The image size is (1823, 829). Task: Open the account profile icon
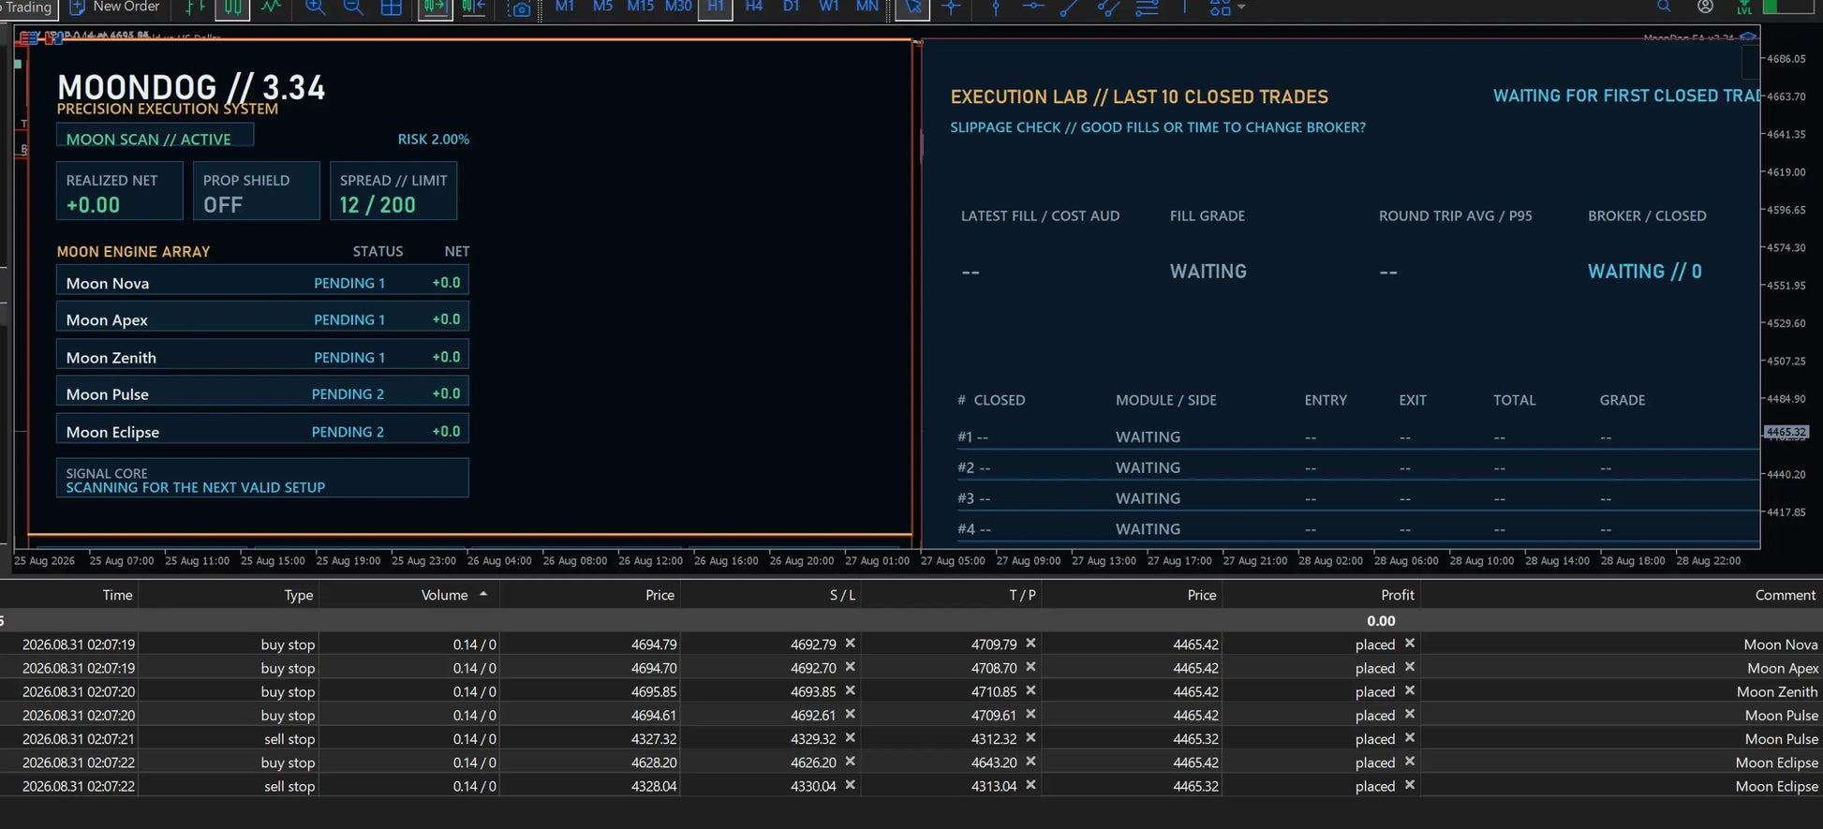1705,7
